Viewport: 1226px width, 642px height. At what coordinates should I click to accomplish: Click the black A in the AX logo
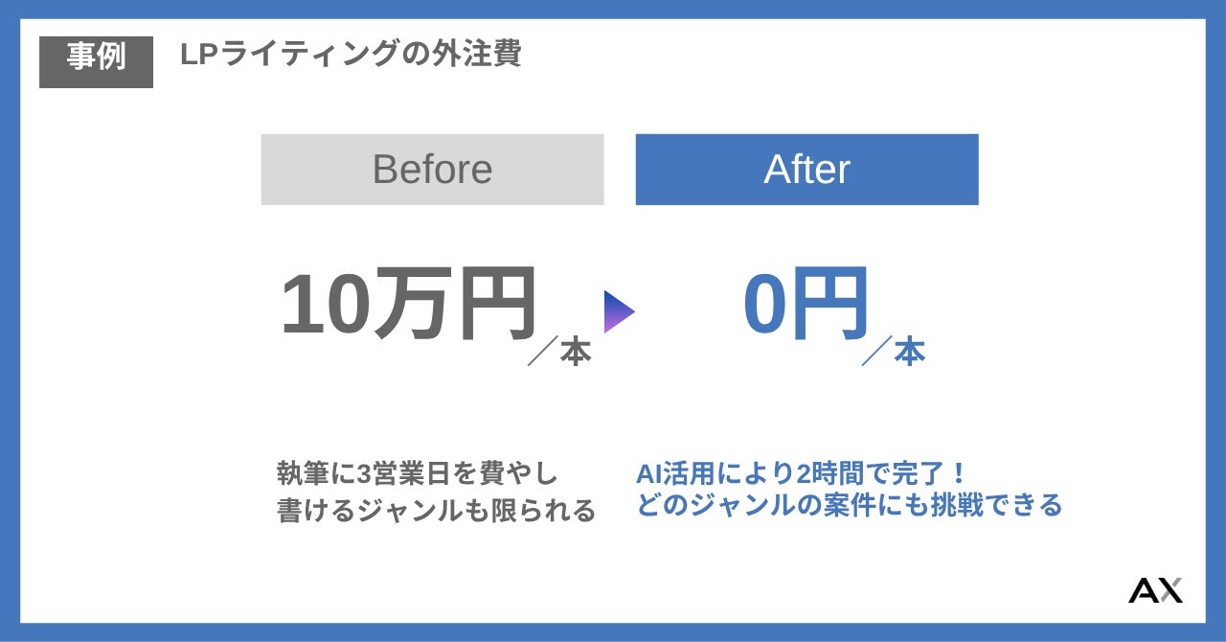tap(1143, 590)
